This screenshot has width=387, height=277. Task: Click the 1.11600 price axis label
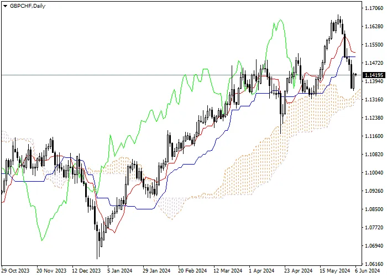tap(374, 136)
